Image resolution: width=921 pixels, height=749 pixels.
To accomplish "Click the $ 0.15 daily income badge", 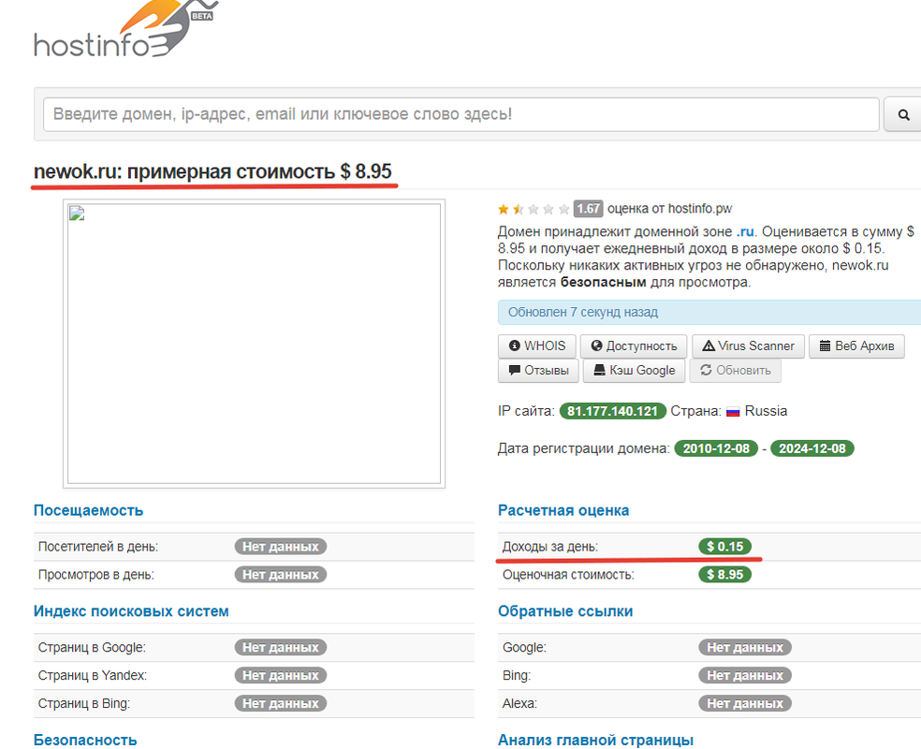I will point(724,547).
